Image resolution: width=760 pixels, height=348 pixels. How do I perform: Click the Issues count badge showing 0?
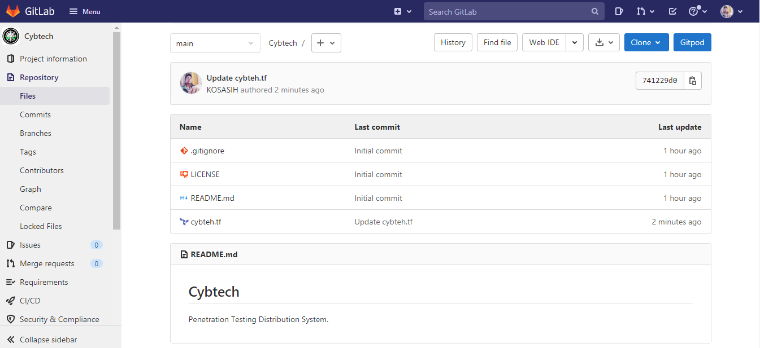[97, 245]
